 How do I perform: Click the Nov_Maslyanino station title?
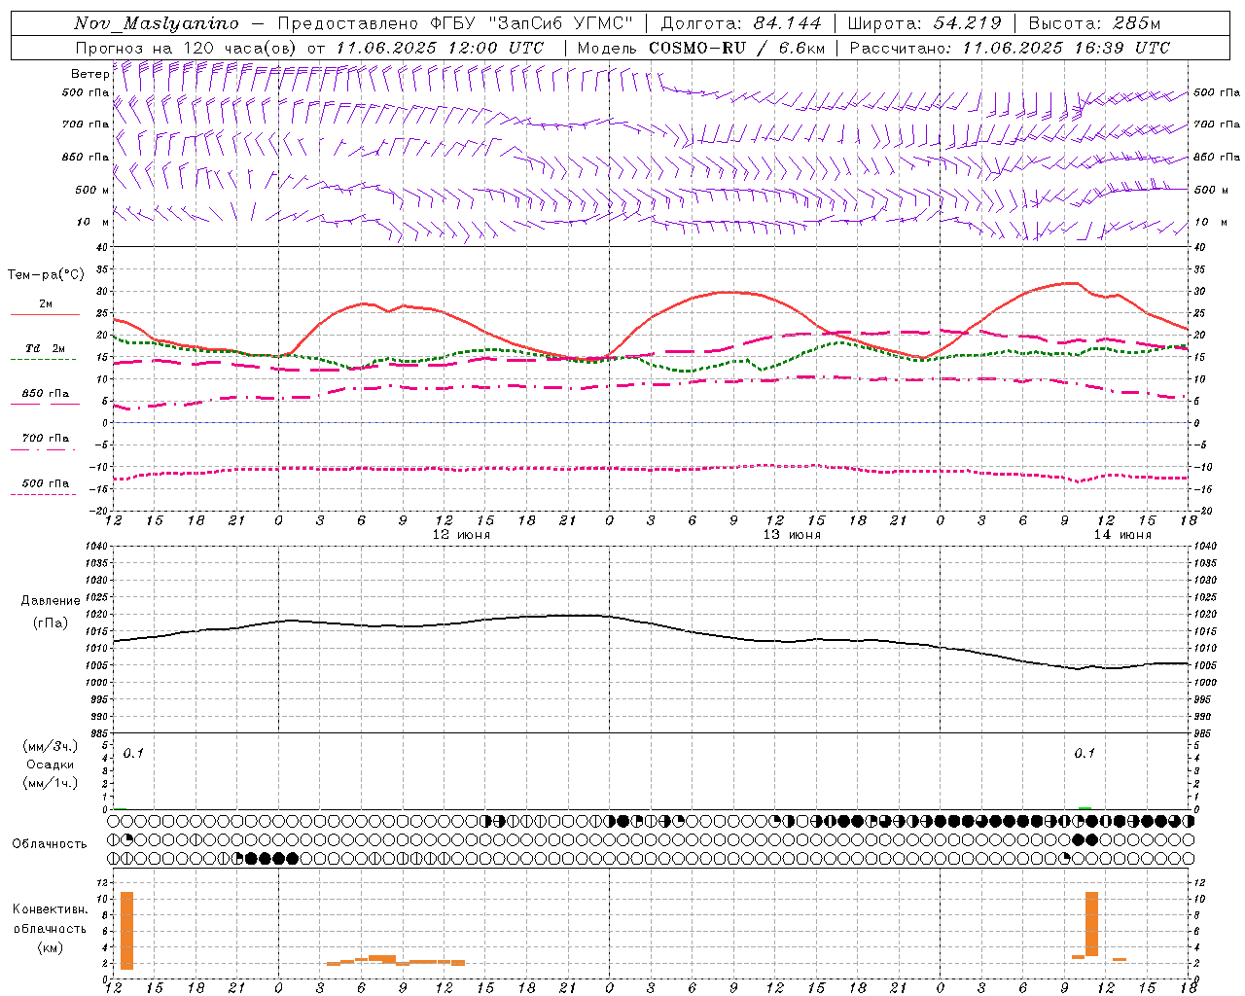click(157, 24)
